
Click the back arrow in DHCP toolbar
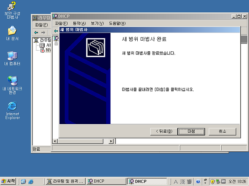pyautogui.click(x=56, y=31)
